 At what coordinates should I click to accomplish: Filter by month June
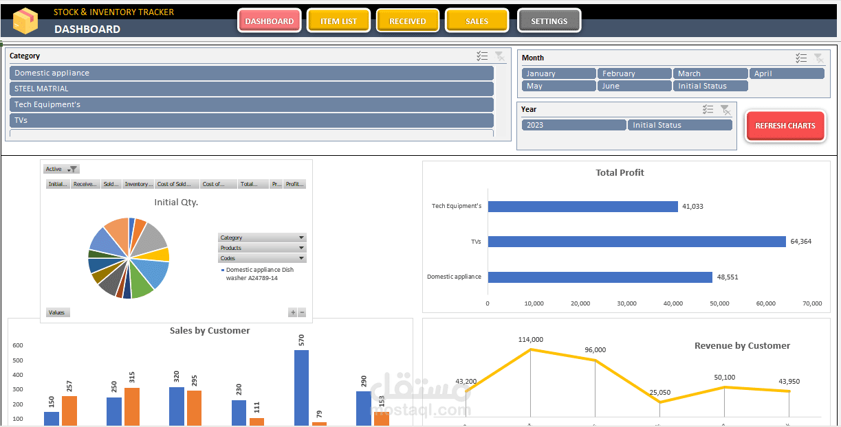(x=635, y=86)
